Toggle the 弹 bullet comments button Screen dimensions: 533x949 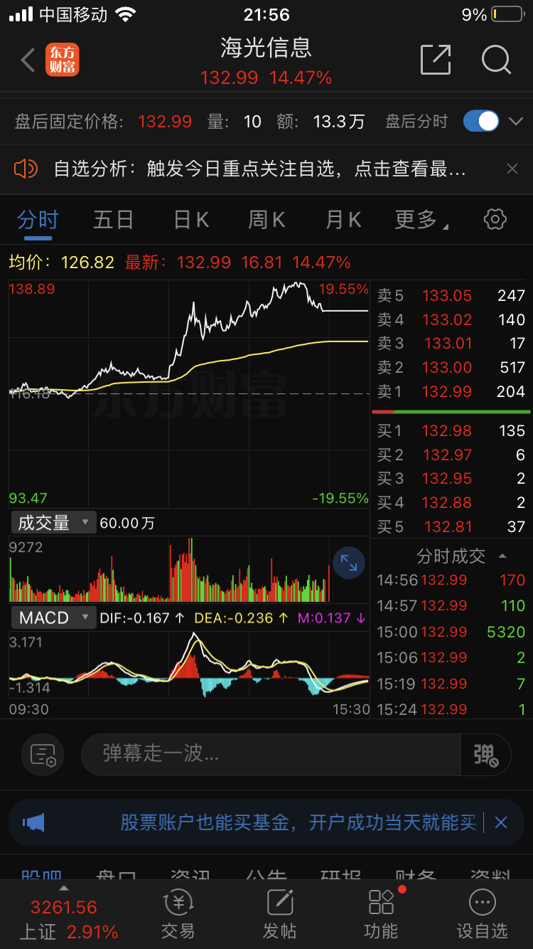pos(486,754)
